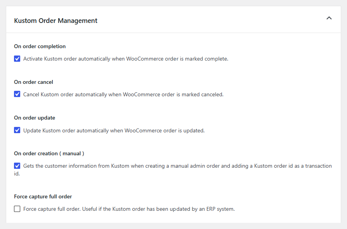Image resolution: width=347 pixels, height=229 pixels.
Task: Disable Update Kustom order automatically checkbox
Action: click(x=17, y=130)
